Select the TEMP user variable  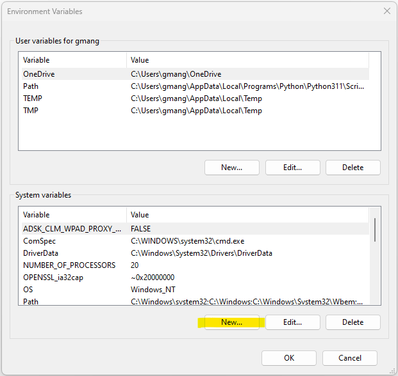coord(195,98)
